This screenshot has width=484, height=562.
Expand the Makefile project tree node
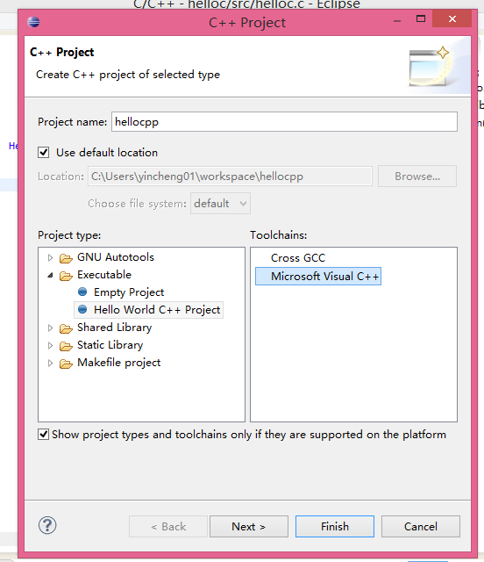click(50, 363)
